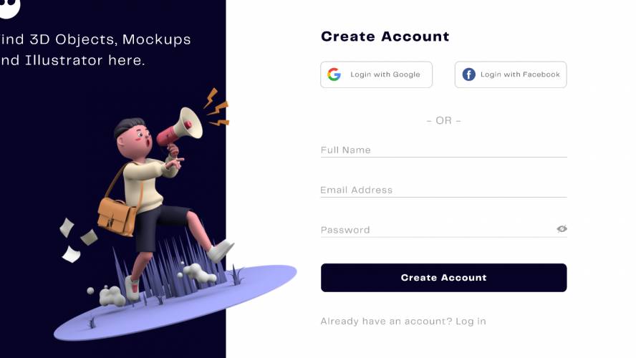Viewport: 636px width, 358px height.
Task: Select the Login with Facebook button
Action: pos(510,74)
